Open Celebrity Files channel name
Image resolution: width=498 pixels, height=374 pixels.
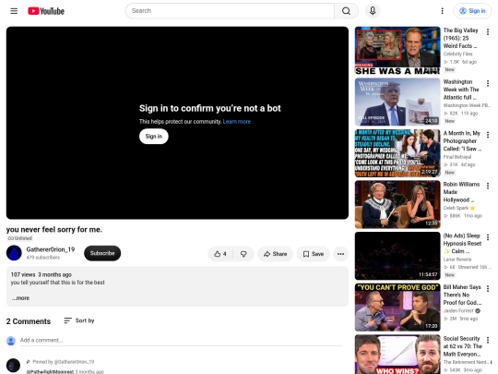[458, 54]
